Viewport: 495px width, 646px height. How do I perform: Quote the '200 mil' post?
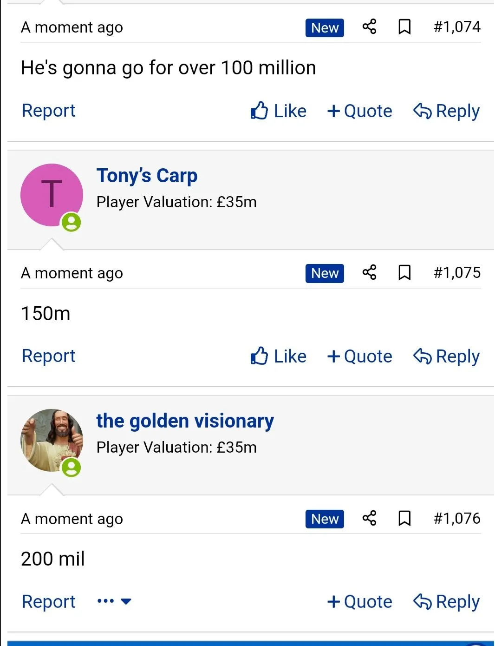[360, 602]
